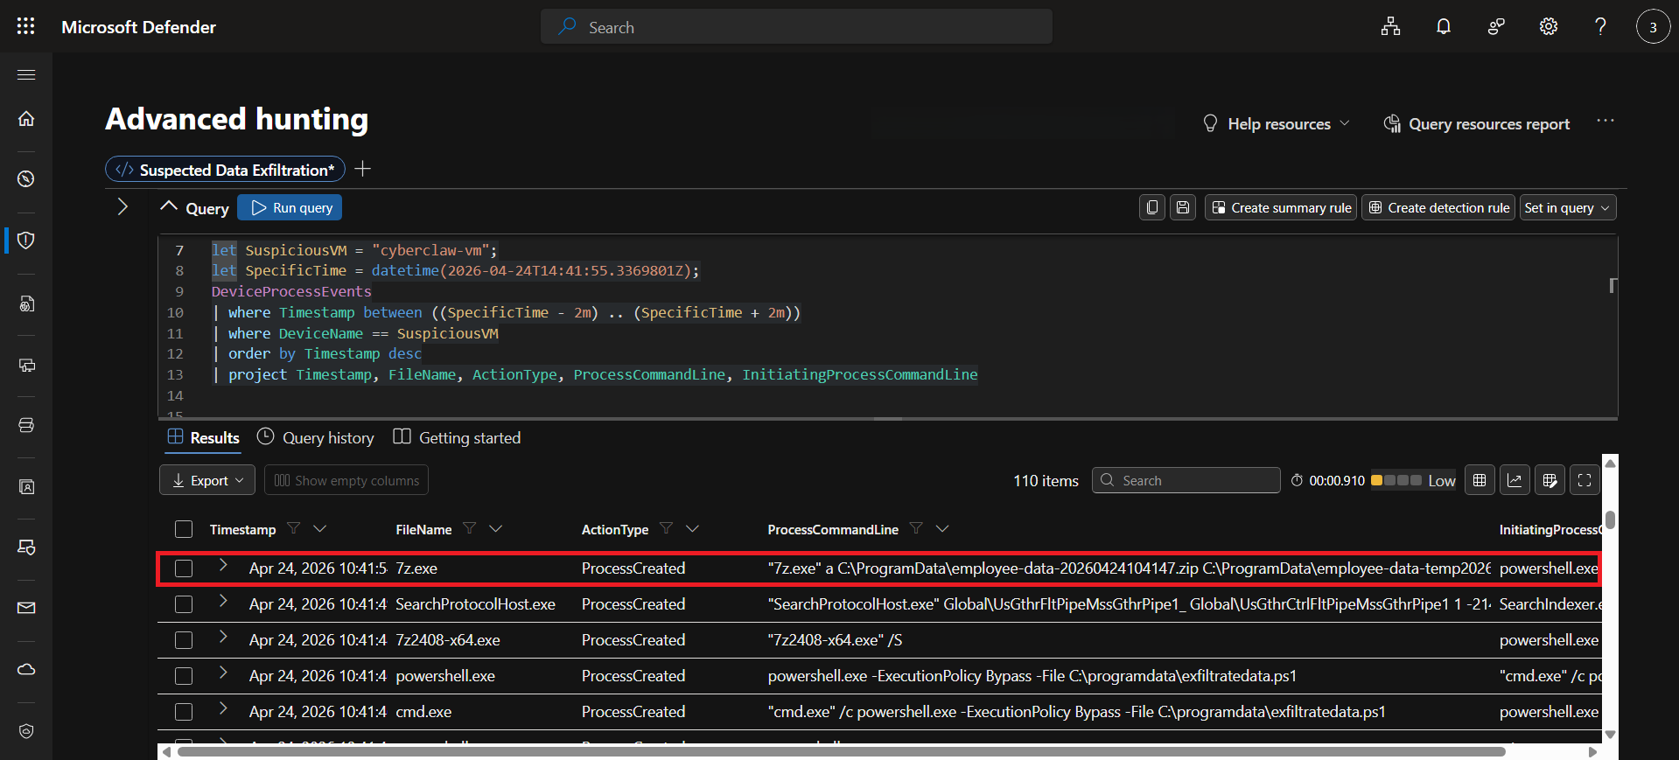
Task: Expand results to full screen
Action: [1585, 480]
